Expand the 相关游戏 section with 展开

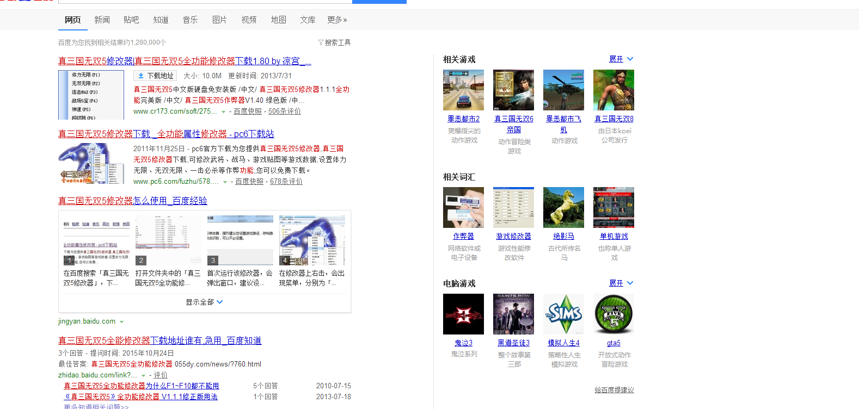click(621, 59)
